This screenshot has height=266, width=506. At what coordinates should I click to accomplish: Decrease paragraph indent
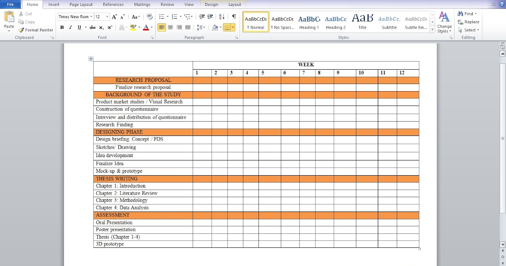pyautogui.click(x=202, y=17)
